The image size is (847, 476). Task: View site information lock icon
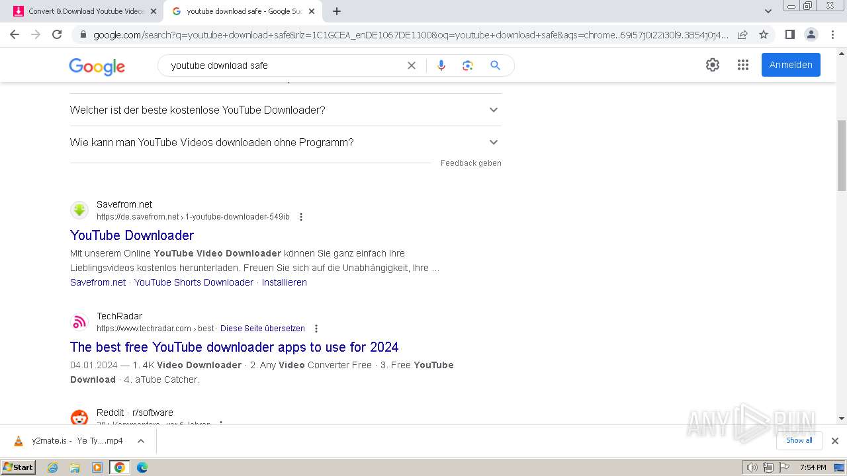coord(83,34)
